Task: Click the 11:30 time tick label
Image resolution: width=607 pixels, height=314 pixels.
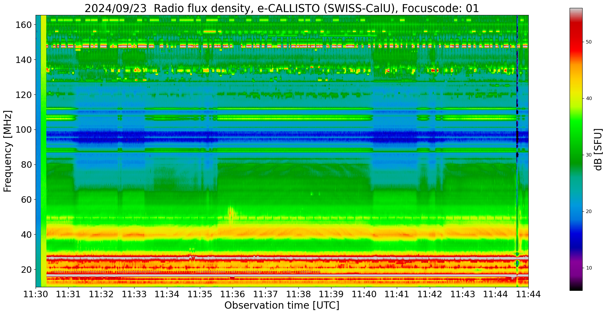Action: coord(36,294)
